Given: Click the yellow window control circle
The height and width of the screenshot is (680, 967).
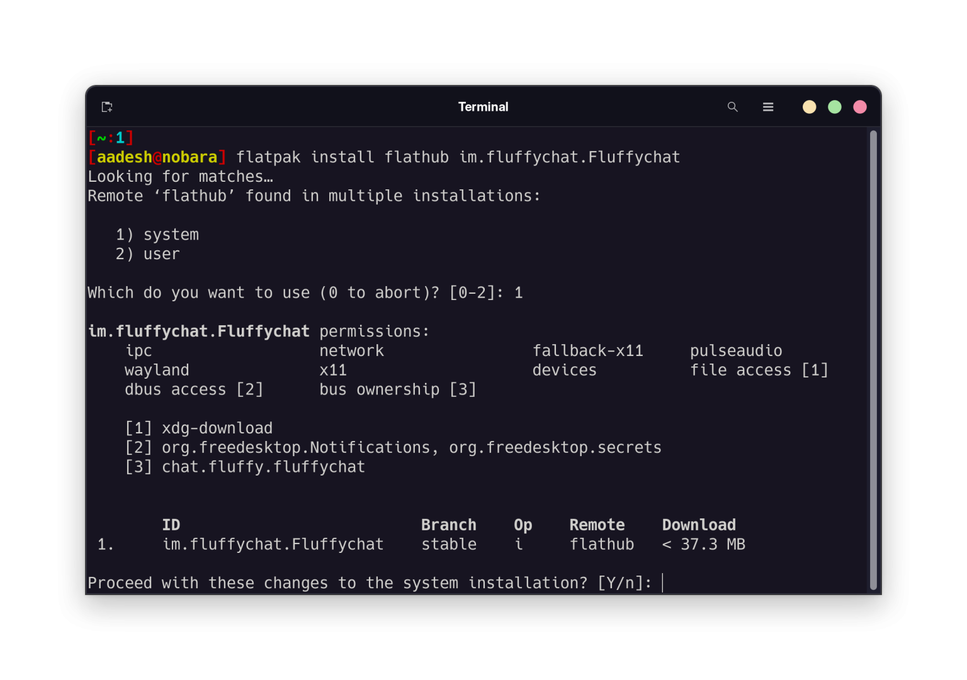Looking at the screenshot, I should tap(809, 106).
